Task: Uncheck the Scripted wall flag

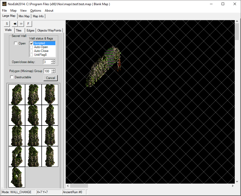Action: (x=32, y=43)
